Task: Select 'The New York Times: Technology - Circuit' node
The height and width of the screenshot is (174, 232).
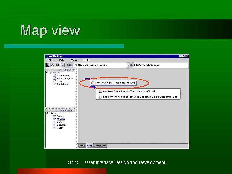Action: coord(138,91)
